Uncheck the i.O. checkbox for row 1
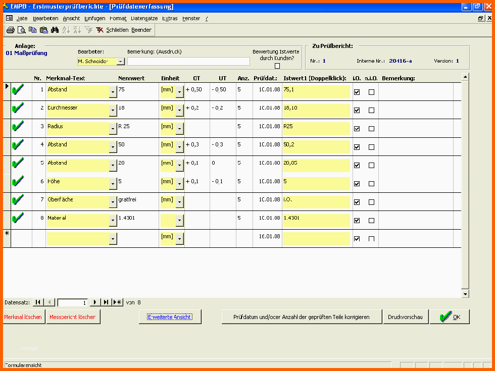Screen dimensions: 495x371 tap(357, 92)
